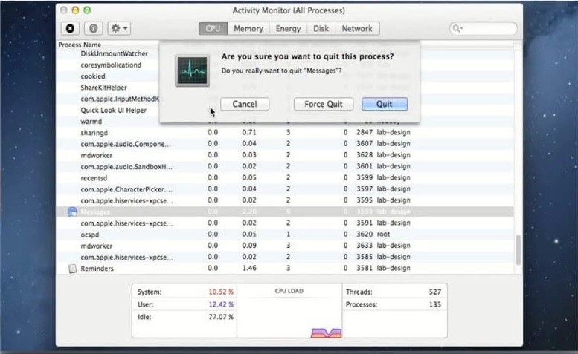
Task: Click Cancel in the quit dialog
Action: click(245, 104)
